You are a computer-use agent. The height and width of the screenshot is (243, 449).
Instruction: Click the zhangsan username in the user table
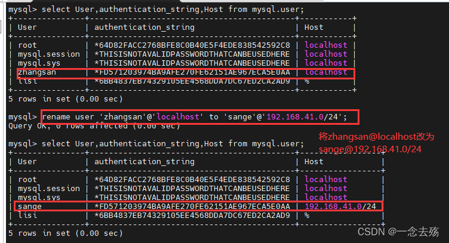tap(38, 72)
